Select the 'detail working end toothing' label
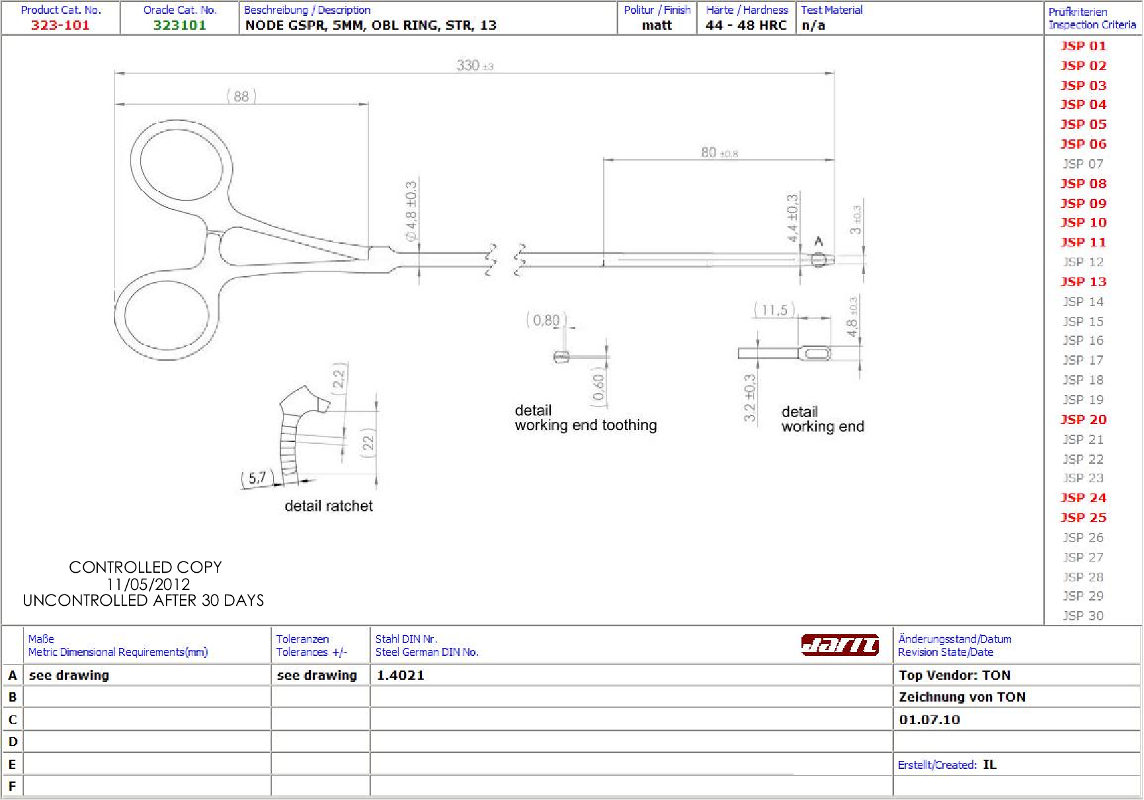 click(x=585, y=418)
